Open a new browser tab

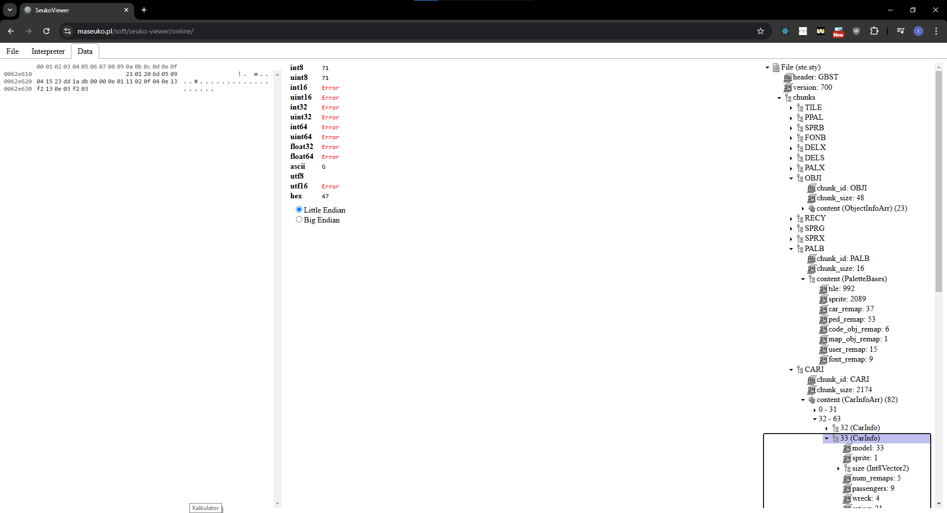point(144,10)
